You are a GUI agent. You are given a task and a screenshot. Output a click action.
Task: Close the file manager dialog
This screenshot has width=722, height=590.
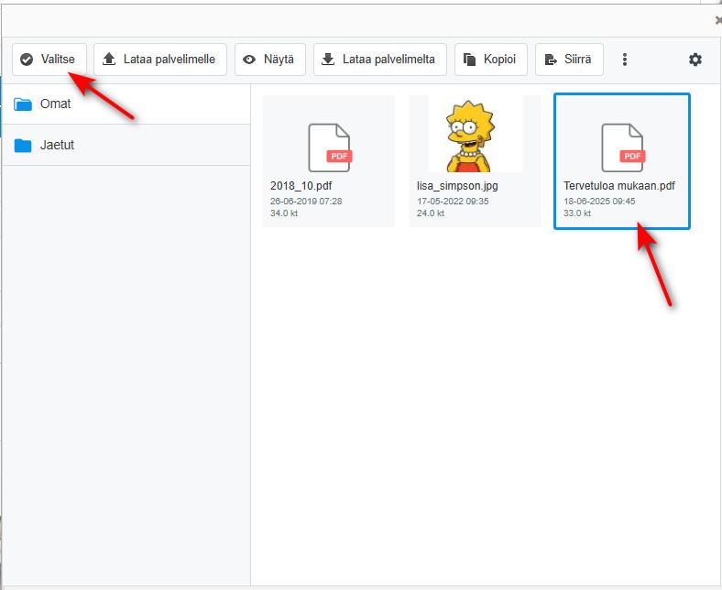pos(717,20)
